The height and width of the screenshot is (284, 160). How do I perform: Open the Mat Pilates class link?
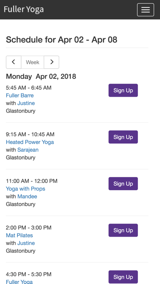point(20,235)
